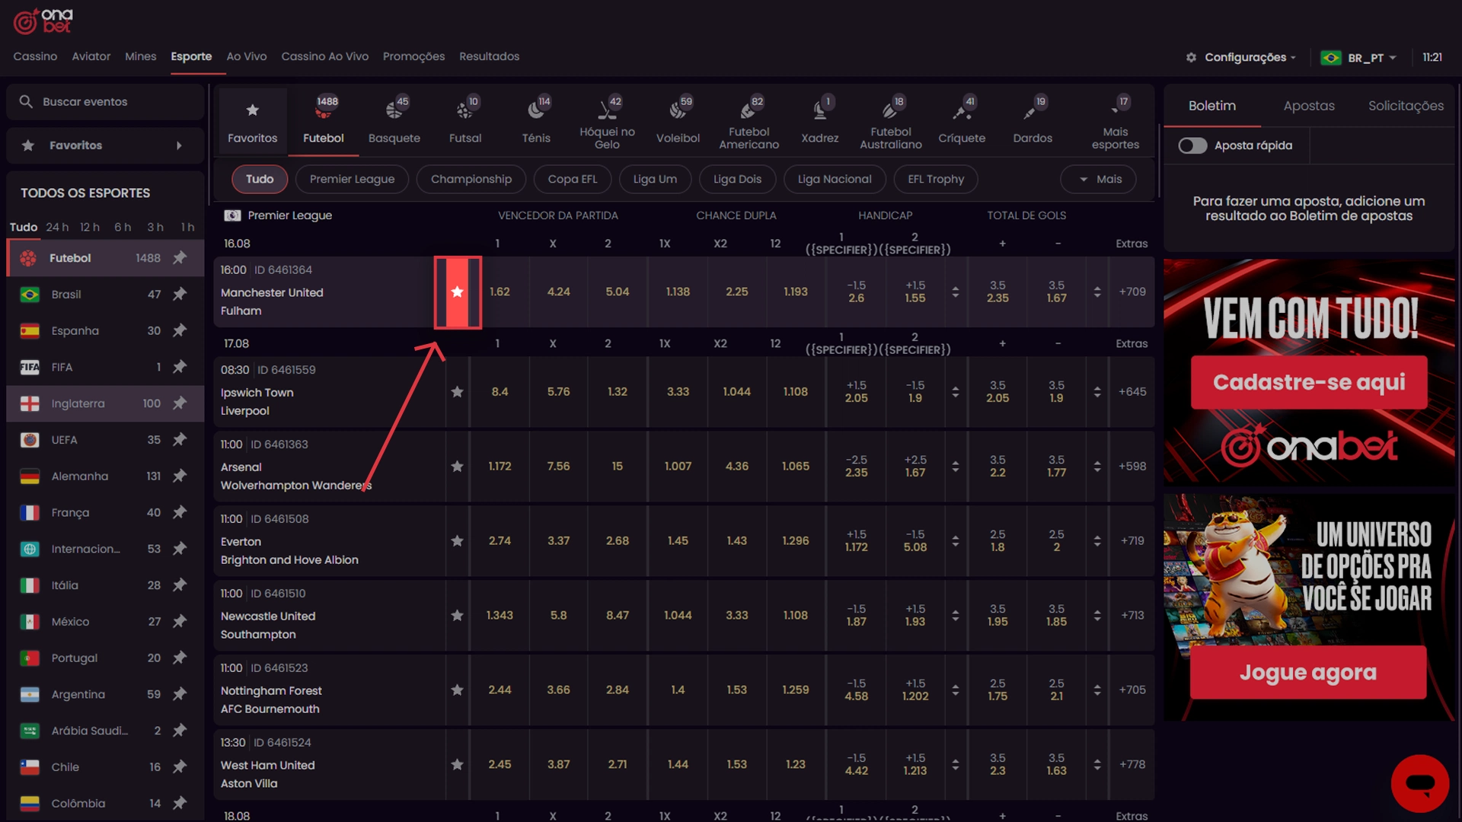Viewport: 1462px width, 822px height.
Task: Open the live chat bubble icon
Action: click(1420, 783)
